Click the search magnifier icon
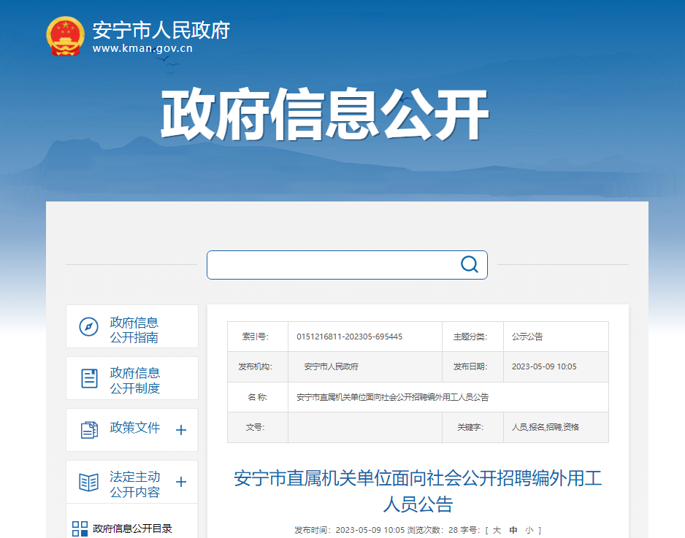 click(x=469, y=264)
